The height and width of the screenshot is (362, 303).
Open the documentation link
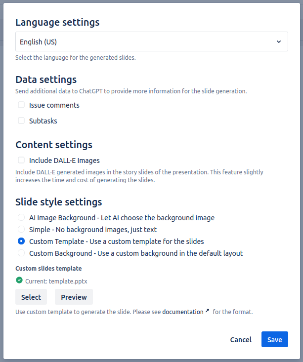pos(182,312)
